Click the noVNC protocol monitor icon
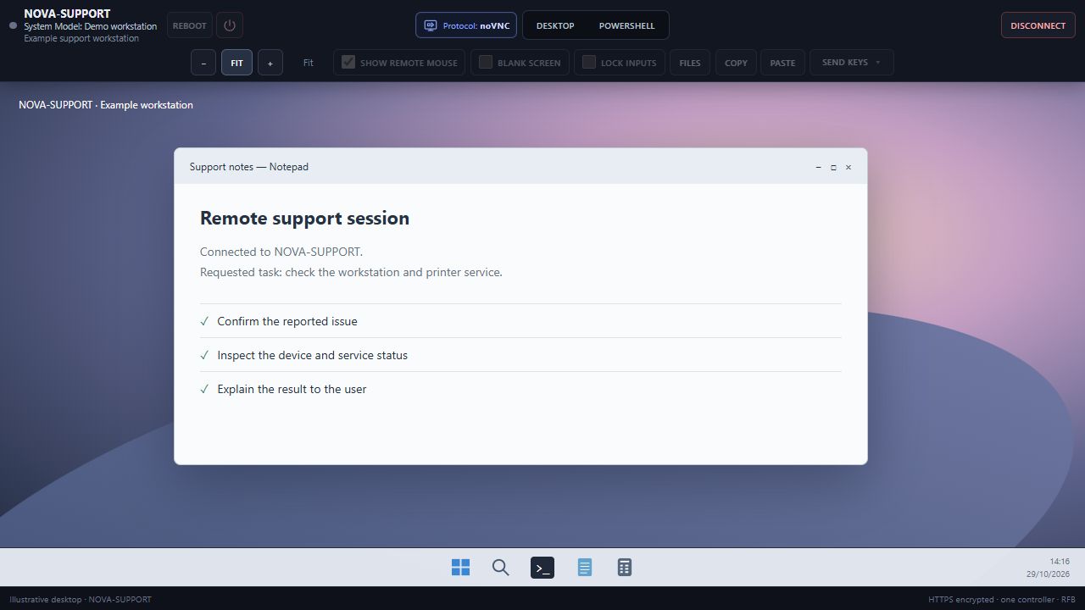1085x610 pixels. [x=430, y=25]
